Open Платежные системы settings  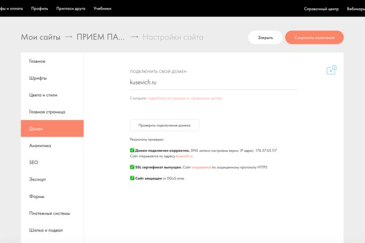(52, 213)
